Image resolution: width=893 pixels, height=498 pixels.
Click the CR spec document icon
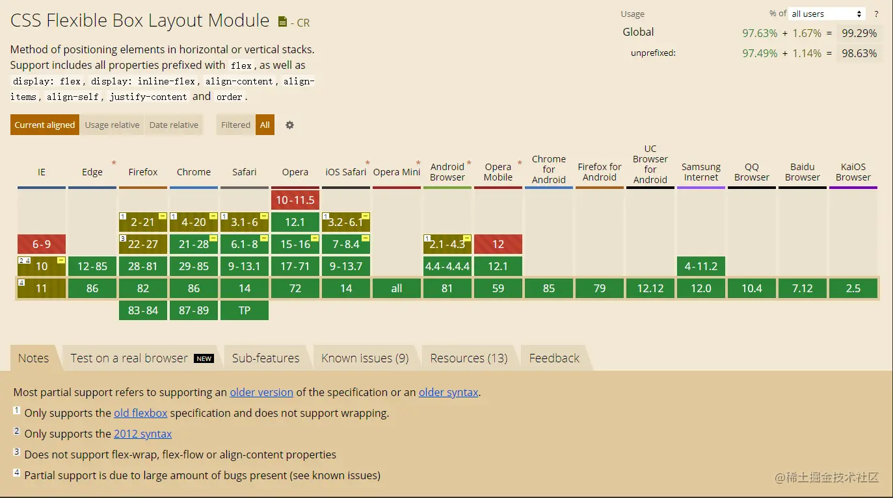(282, 22)
